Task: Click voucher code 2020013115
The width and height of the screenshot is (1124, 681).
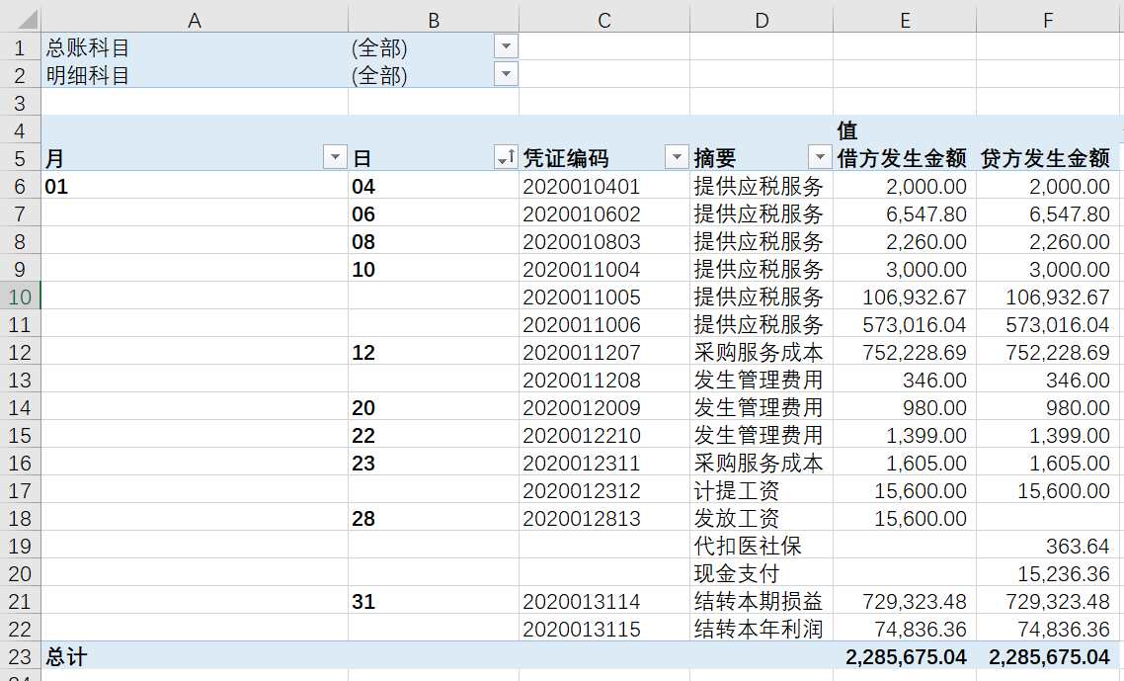Action: 604,630
